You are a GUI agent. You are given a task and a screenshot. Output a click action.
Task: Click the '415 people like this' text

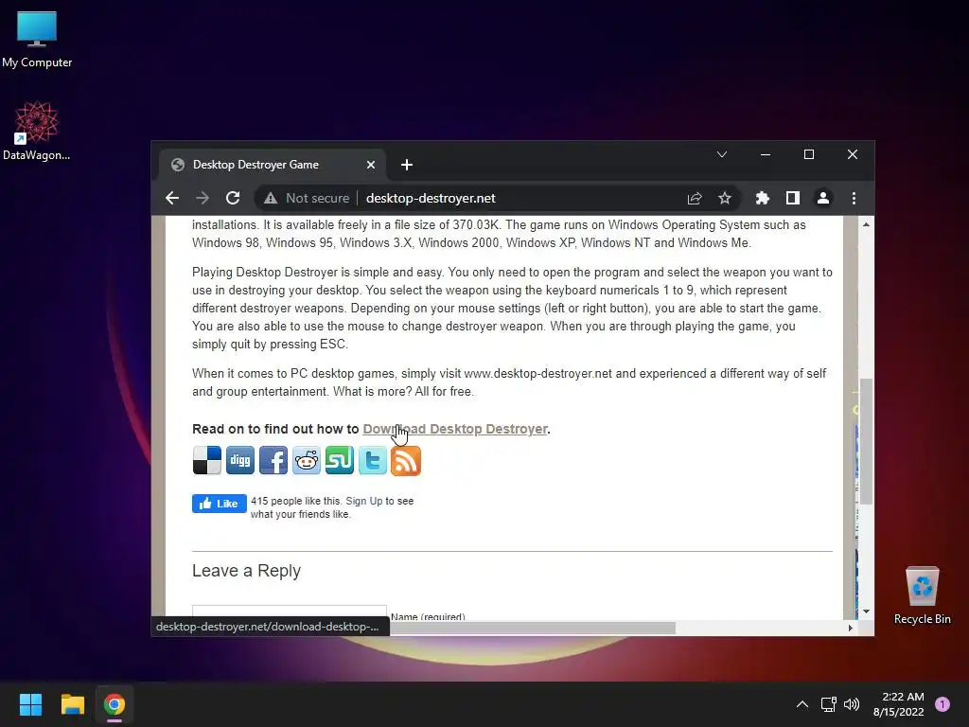pos(295,501)
